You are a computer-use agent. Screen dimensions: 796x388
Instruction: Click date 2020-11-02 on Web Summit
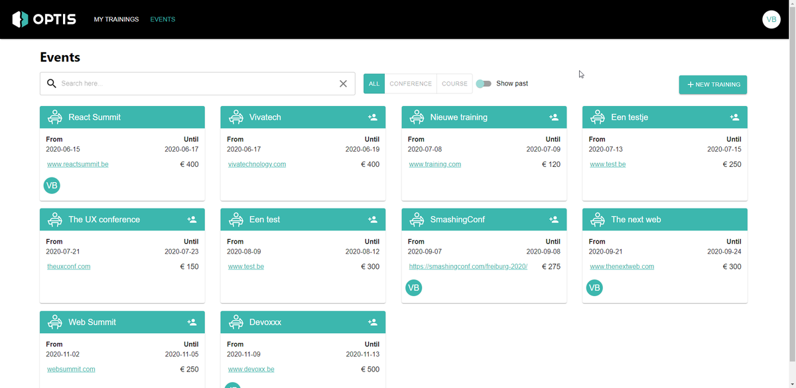[x=63, y=354]
